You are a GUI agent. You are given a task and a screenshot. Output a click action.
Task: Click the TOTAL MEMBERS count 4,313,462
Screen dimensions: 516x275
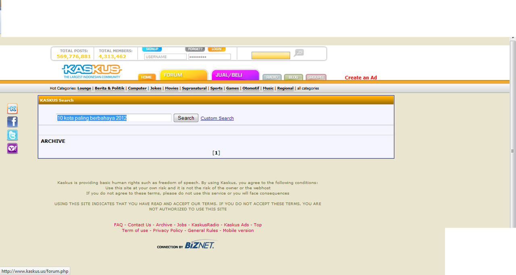112,56
